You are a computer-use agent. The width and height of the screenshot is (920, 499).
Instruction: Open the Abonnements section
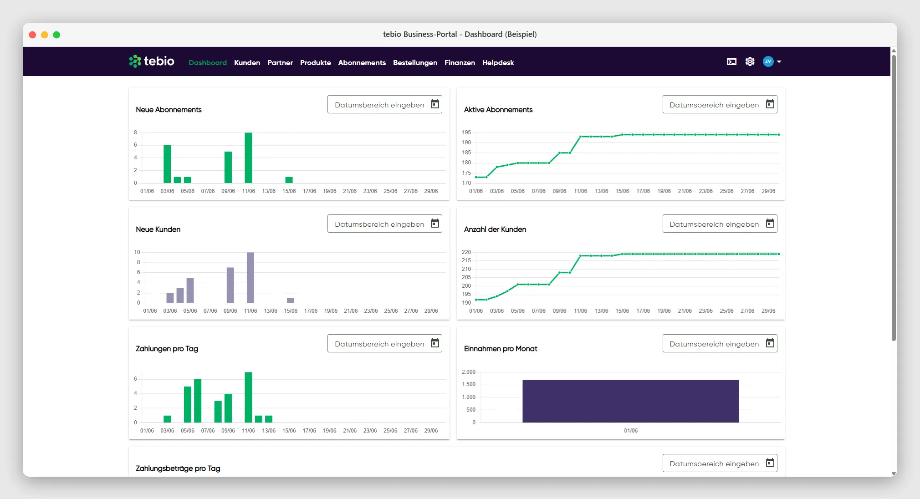coord(362,63)
